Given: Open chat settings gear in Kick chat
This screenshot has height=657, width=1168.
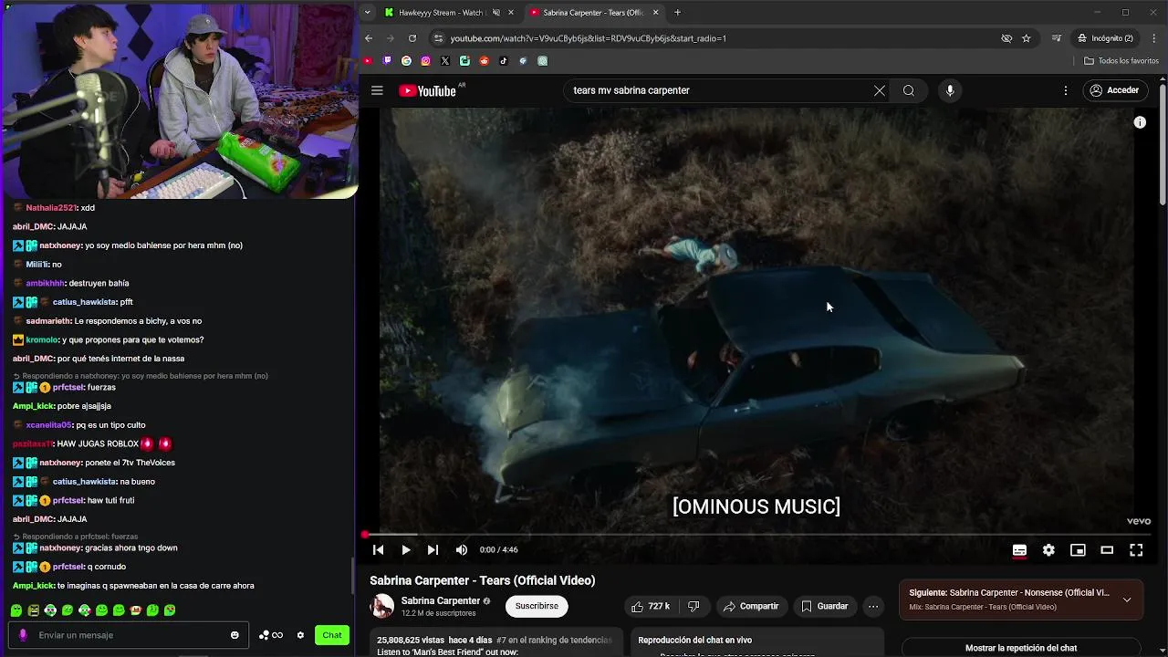Looking at the screenshot, I should point(300,635).
